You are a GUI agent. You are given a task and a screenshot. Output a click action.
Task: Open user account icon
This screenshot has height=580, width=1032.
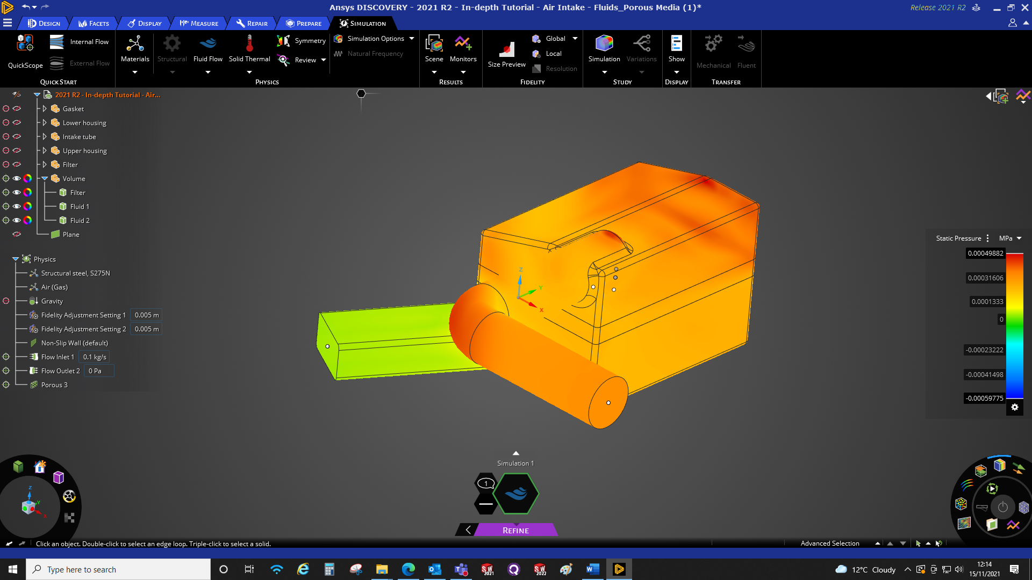coord(1013,23)
